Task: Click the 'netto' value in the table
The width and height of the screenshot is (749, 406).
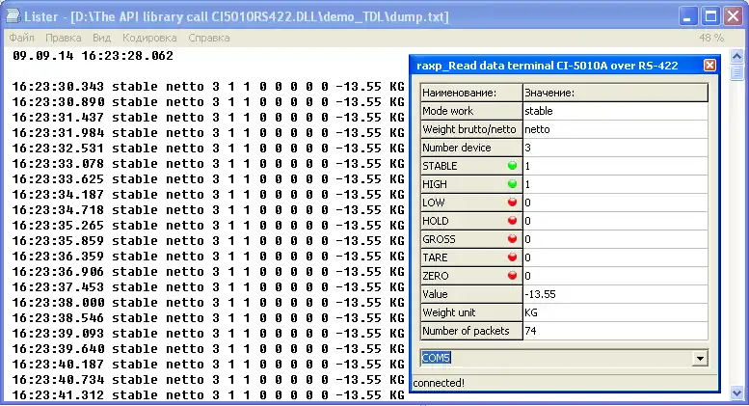Action: click(x=615, y=129)
